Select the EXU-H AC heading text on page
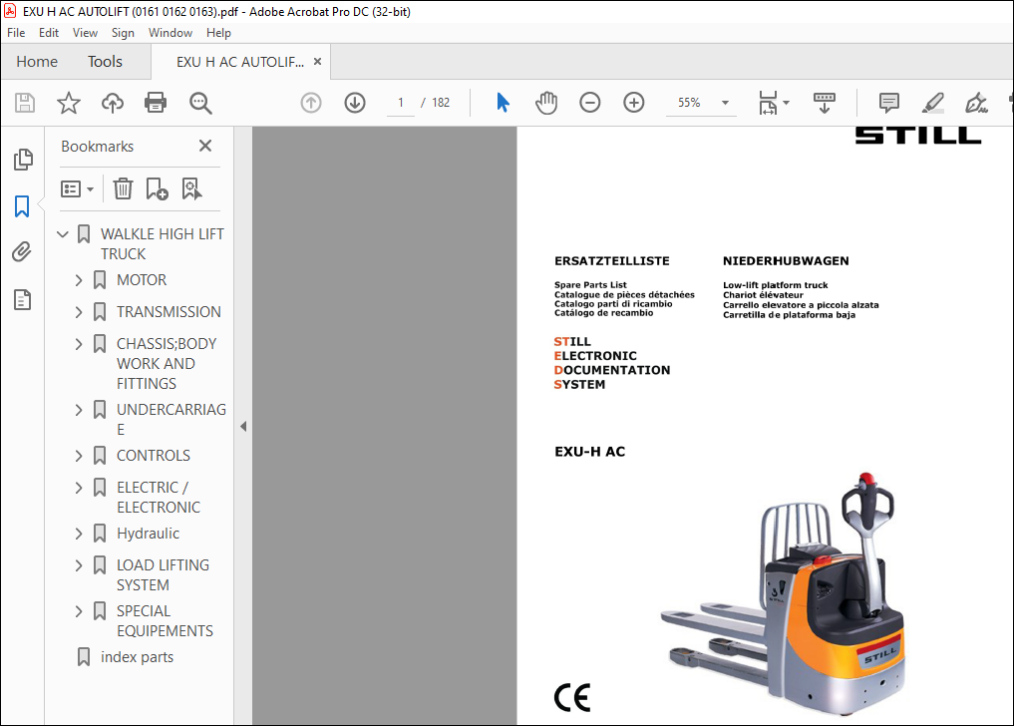 point(590,452)
